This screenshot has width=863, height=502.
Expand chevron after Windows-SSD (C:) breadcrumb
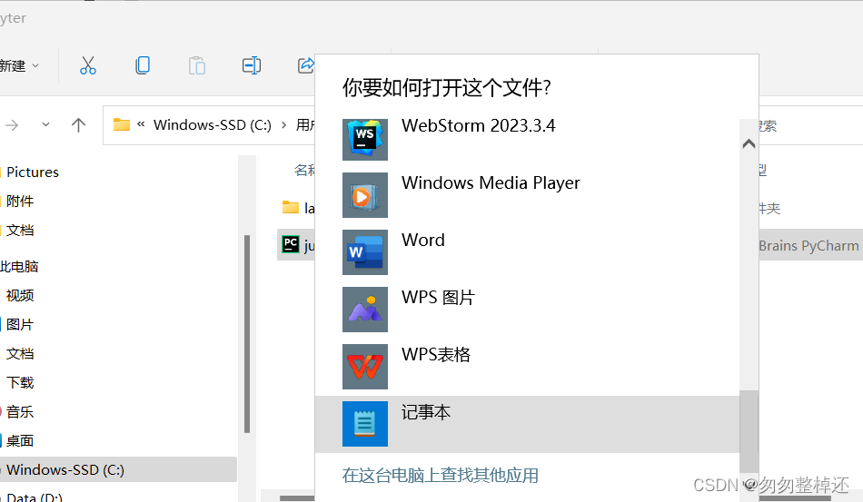(284, 125)
